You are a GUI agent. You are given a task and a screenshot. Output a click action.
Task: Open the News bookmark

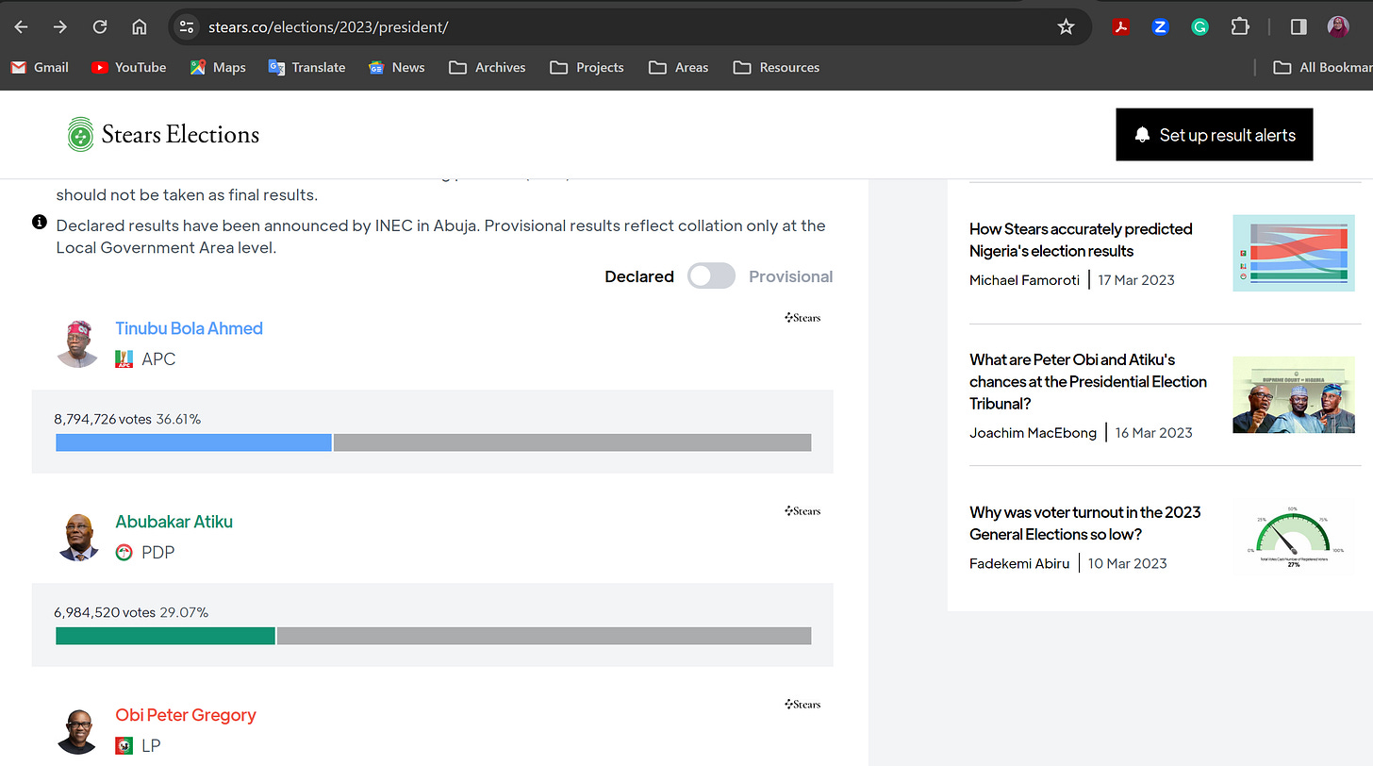396,67
